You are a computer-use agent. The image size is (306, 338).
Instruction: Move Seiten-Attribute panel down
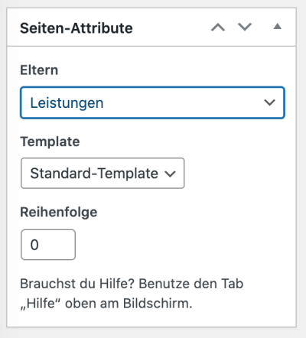245,27
